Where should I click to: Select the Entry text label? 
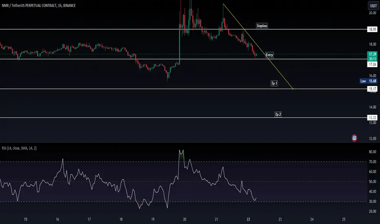pos(269,55)
